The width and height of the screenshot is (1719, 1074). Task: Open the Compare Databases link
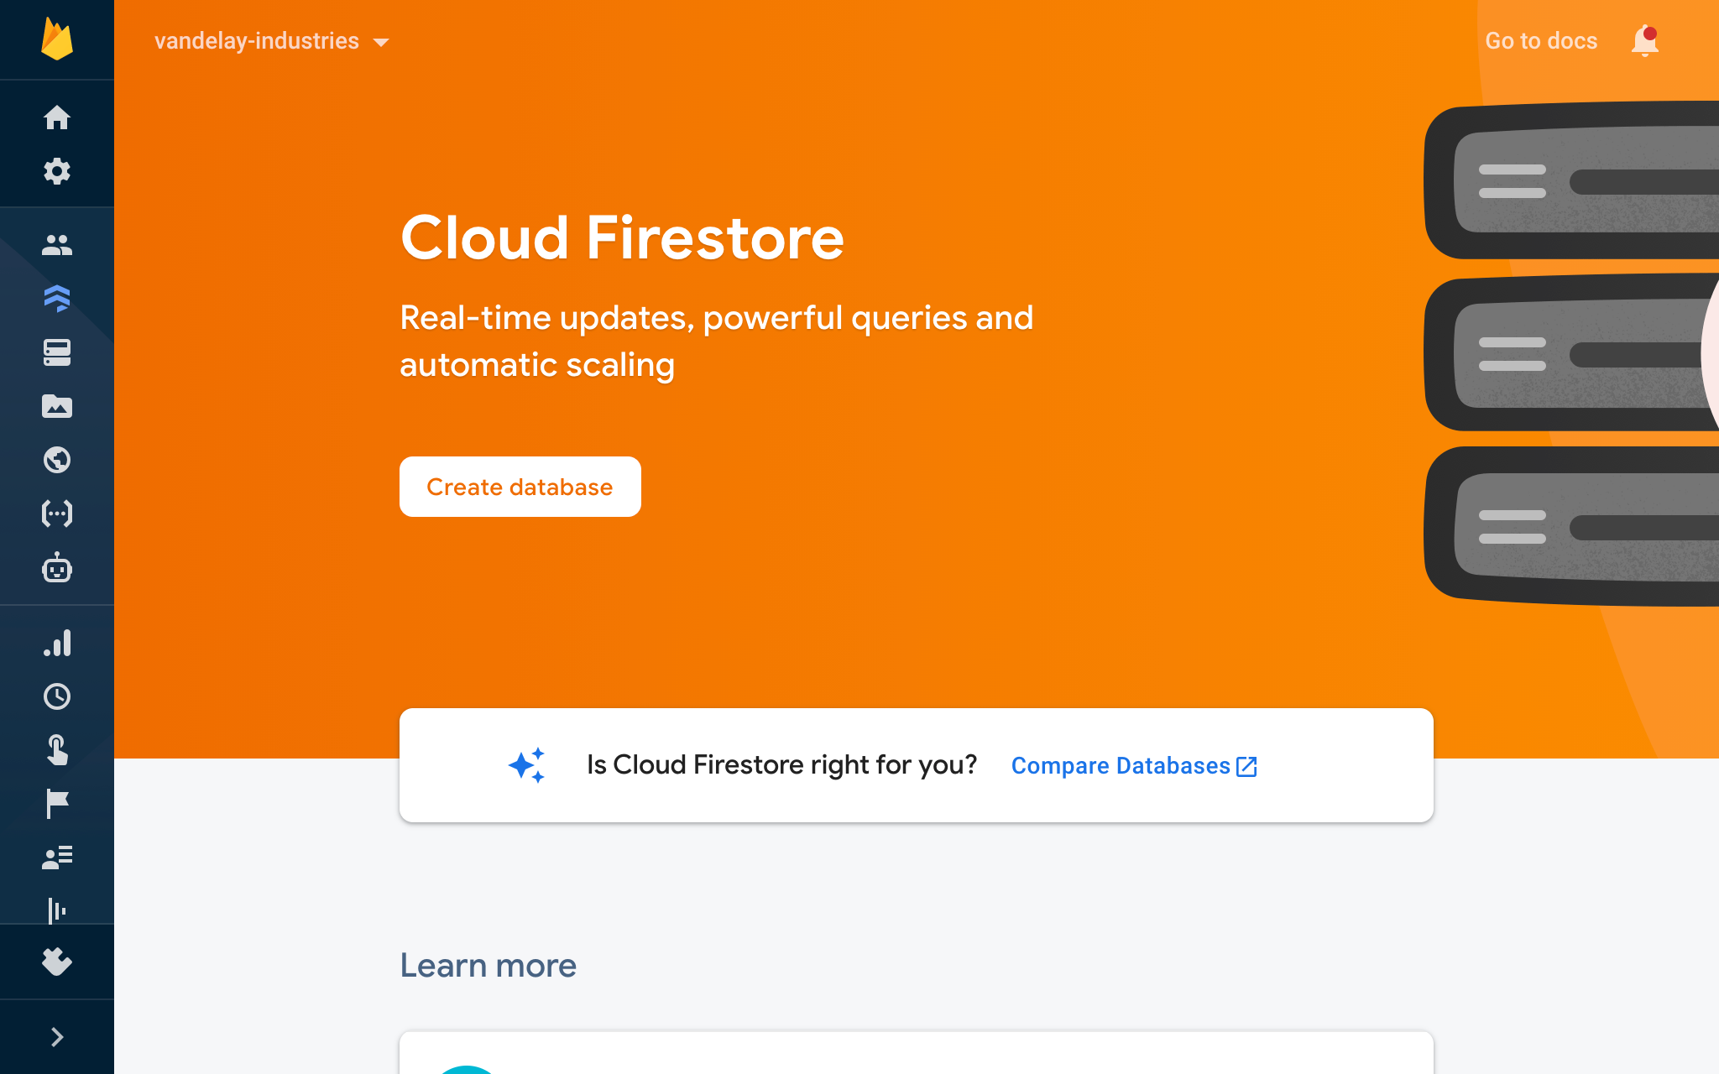point(1133,766)
